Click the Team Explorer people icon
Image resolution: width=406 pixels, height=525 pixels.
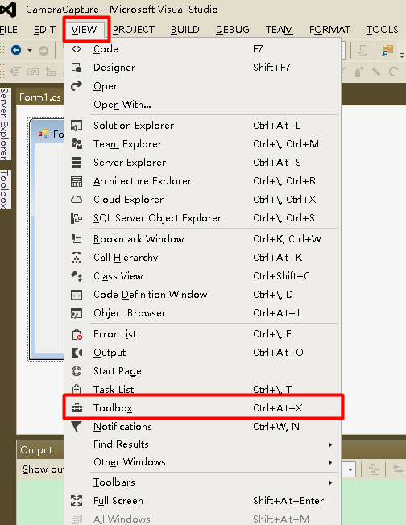(77, 144)
